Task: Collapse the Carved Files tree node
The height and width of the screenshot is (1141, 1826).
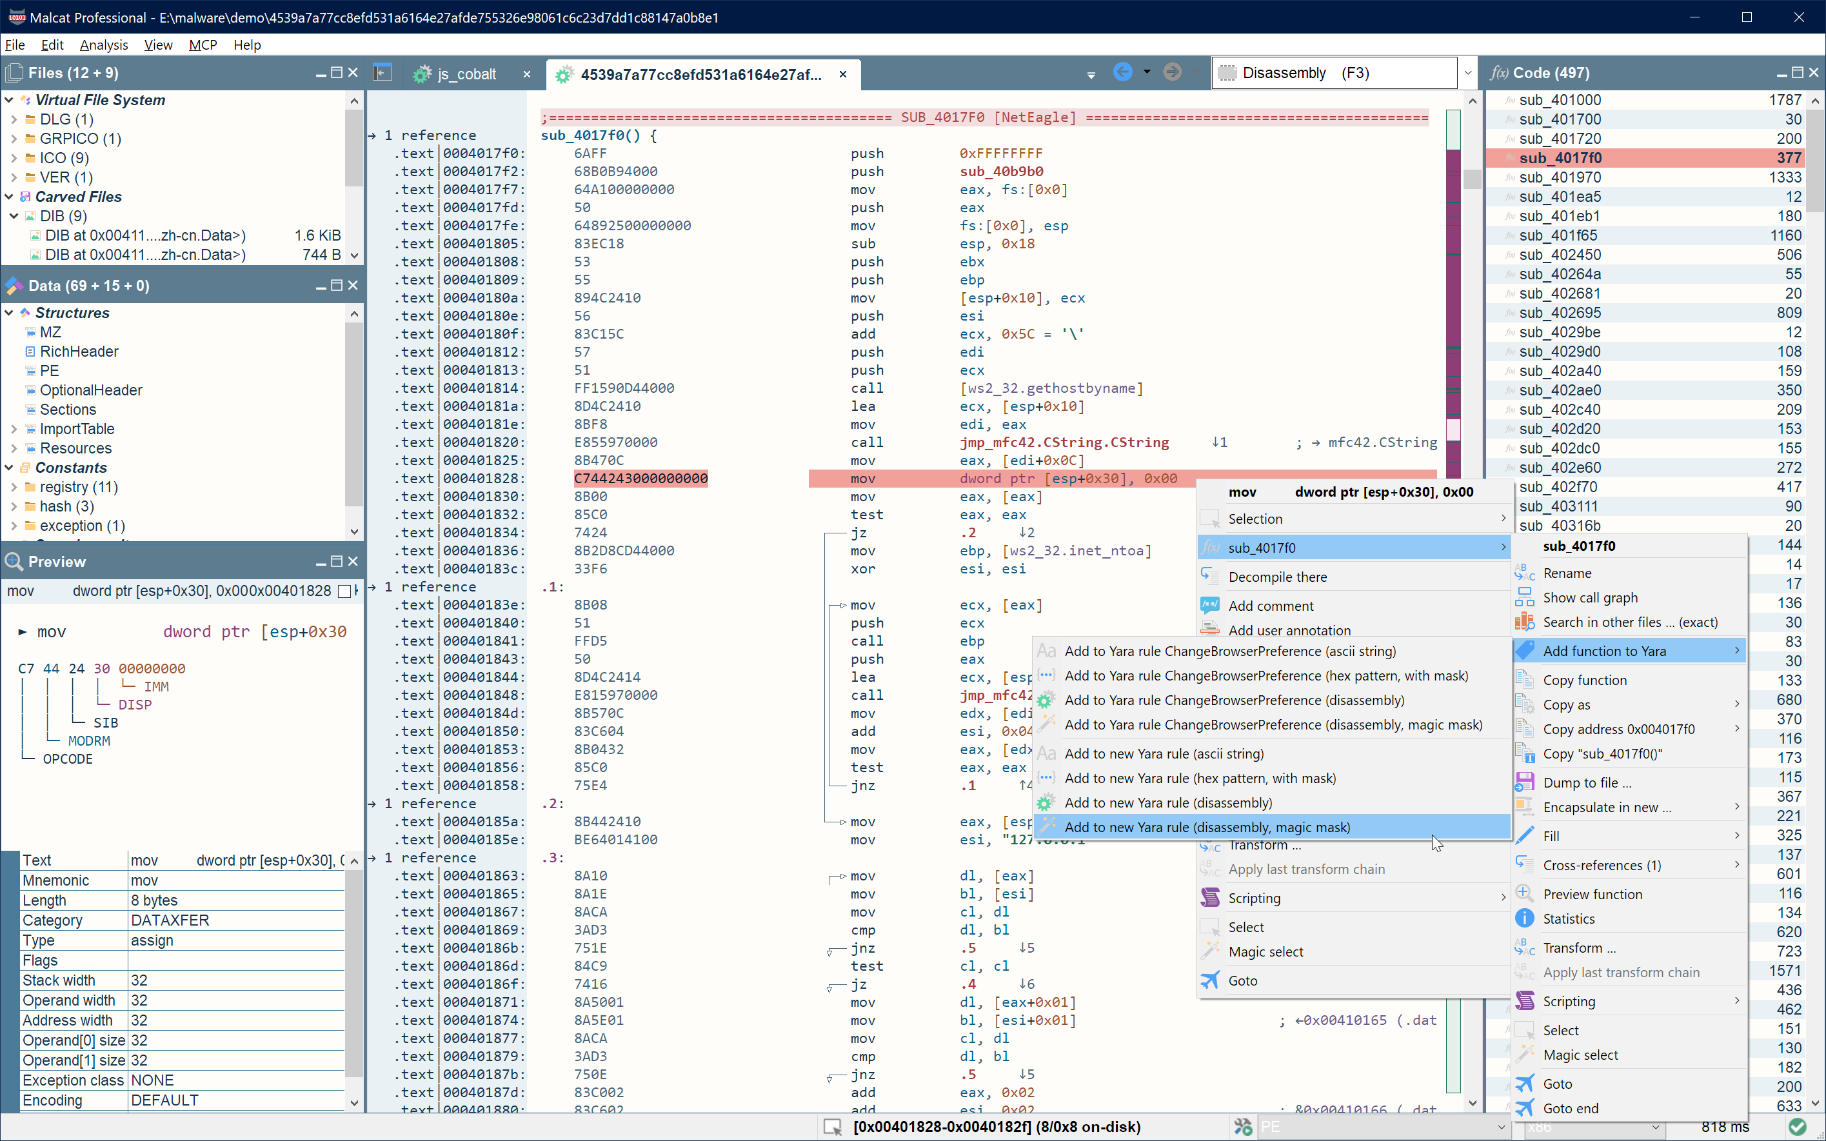Action: 9,196
